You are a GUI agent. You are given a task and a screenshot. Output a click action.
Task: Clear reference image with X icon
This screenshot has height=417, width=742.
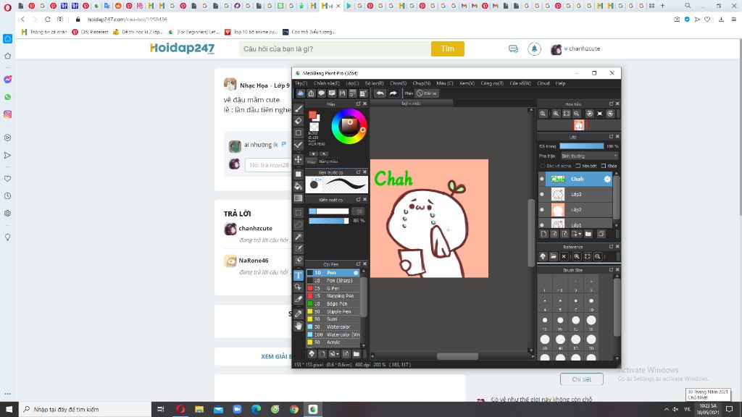[564, 256]
